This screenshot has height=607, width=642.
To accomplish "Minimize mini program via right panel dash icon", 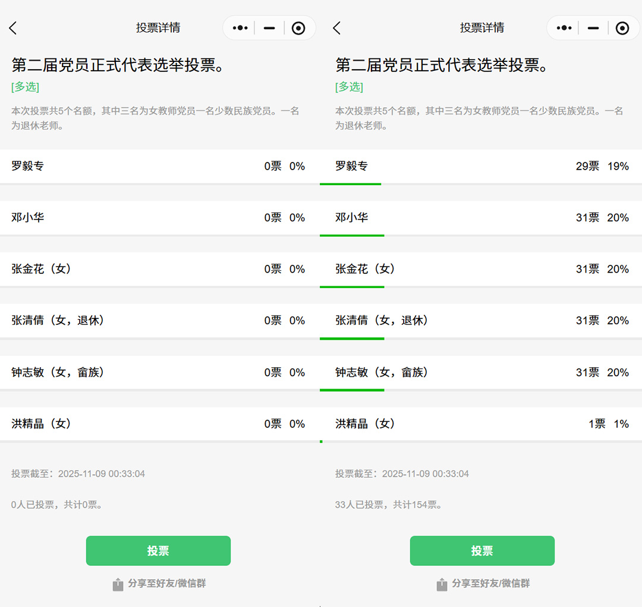I will (593, 28).
